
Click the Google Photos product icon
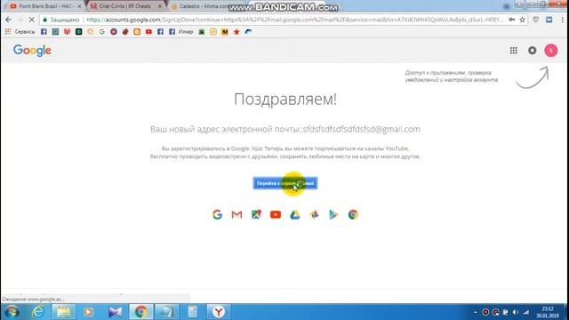coord(314,214)
